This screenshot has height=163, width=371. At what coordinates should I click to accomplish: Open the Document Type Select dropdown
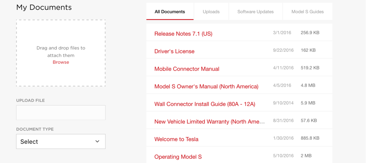click(x=54, y=142)
